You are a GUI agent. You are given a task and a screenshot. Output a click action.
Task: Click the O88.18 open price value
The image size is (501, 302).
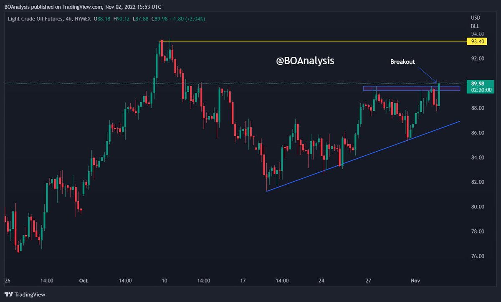point(102,19)
